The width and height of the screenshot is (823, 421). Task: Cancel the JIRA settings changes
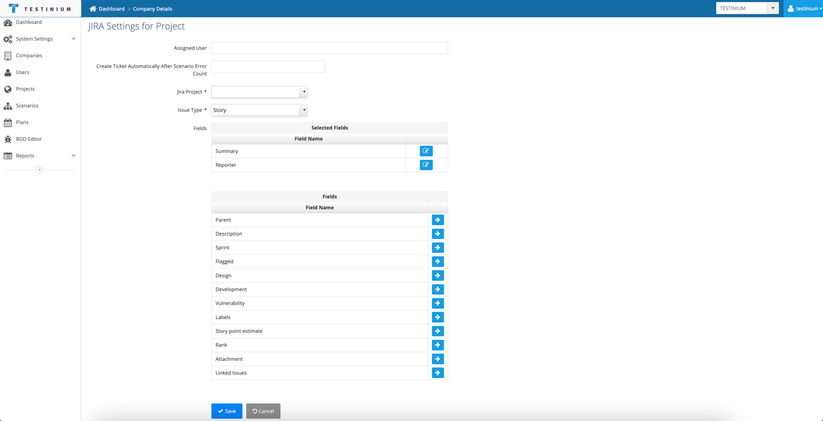[x=263, y=411]
